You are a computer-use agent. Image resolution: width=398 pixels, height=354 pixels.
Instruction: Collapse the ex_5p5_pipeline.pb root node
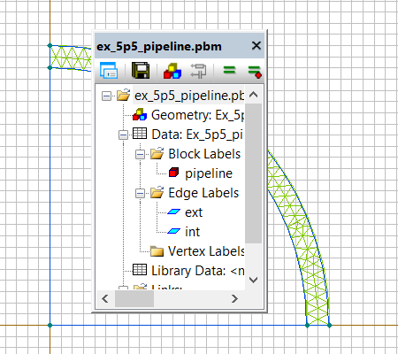pos(106,96)
